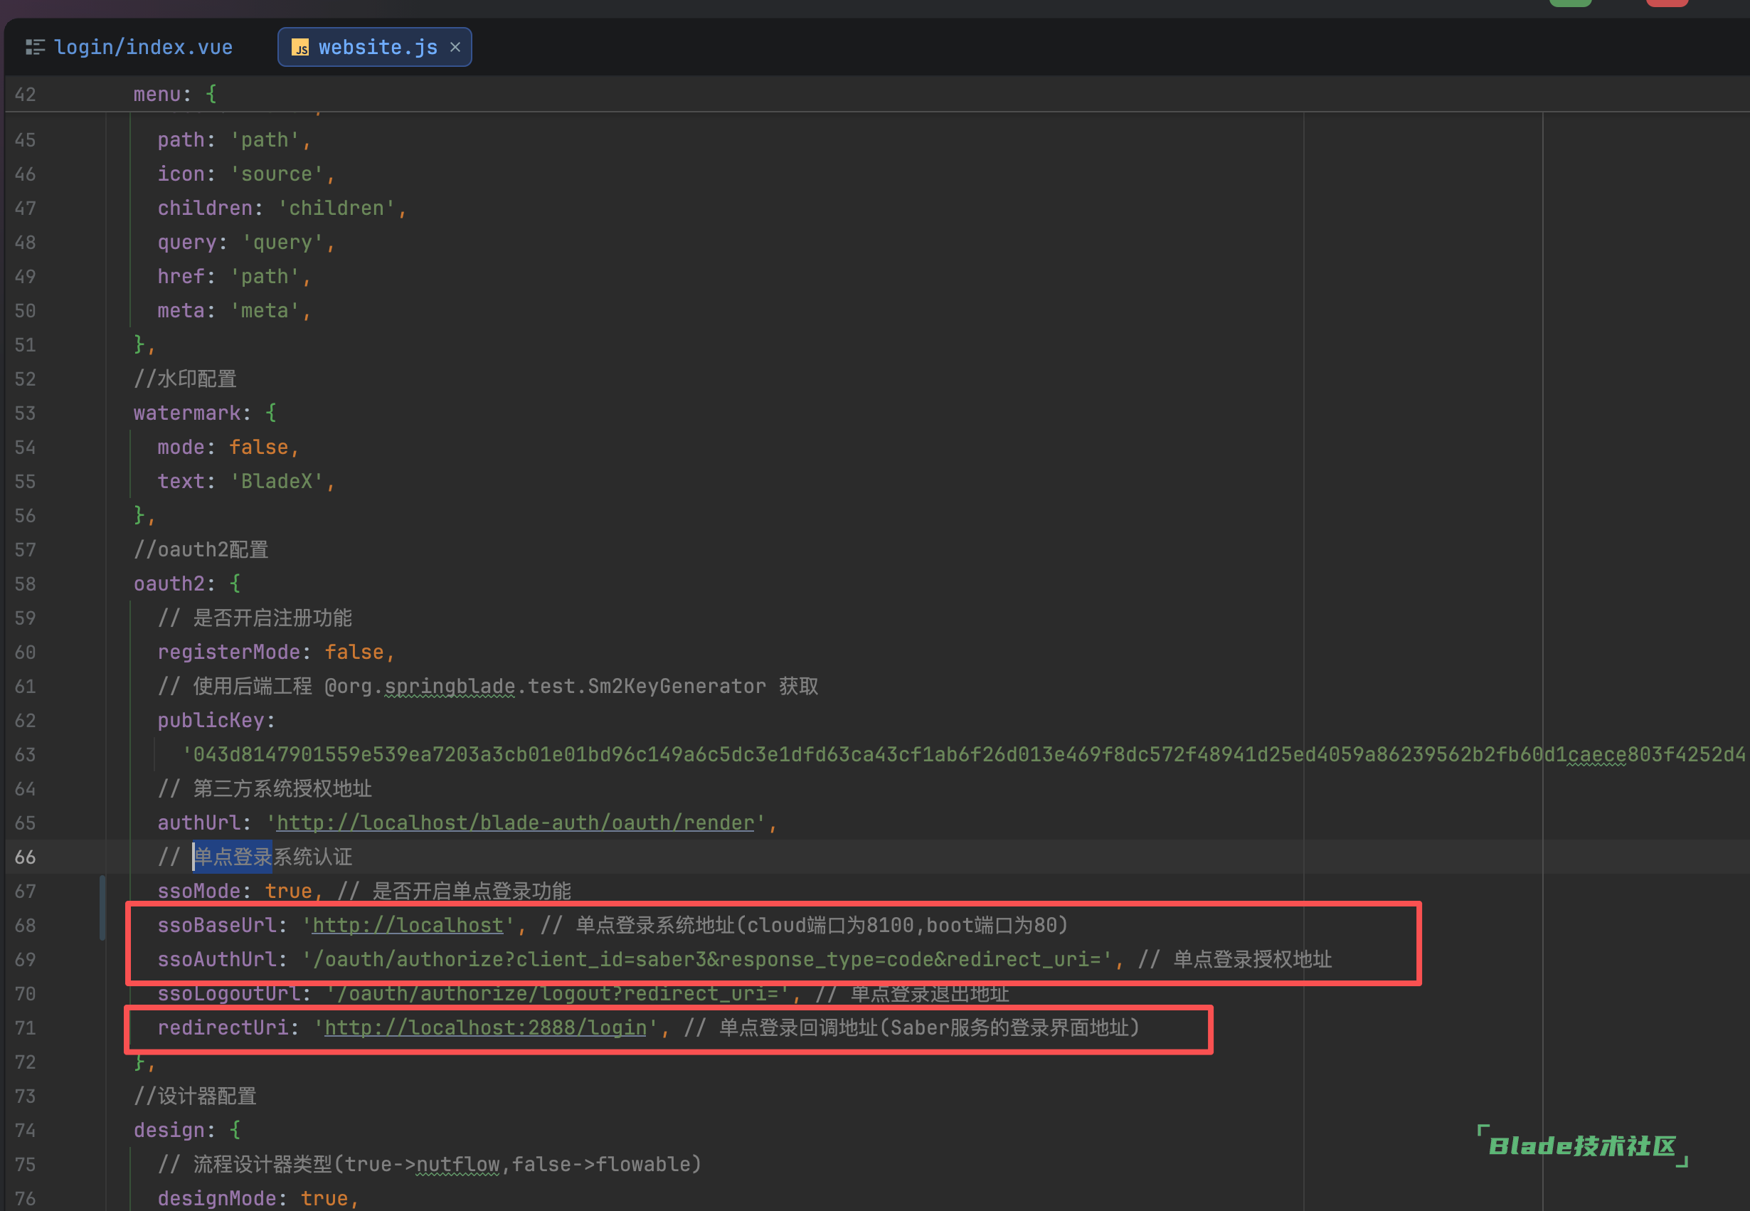
Task: Click the JS file icon on website.js tab
Action: pyautogui.click(x=300, y=48)
